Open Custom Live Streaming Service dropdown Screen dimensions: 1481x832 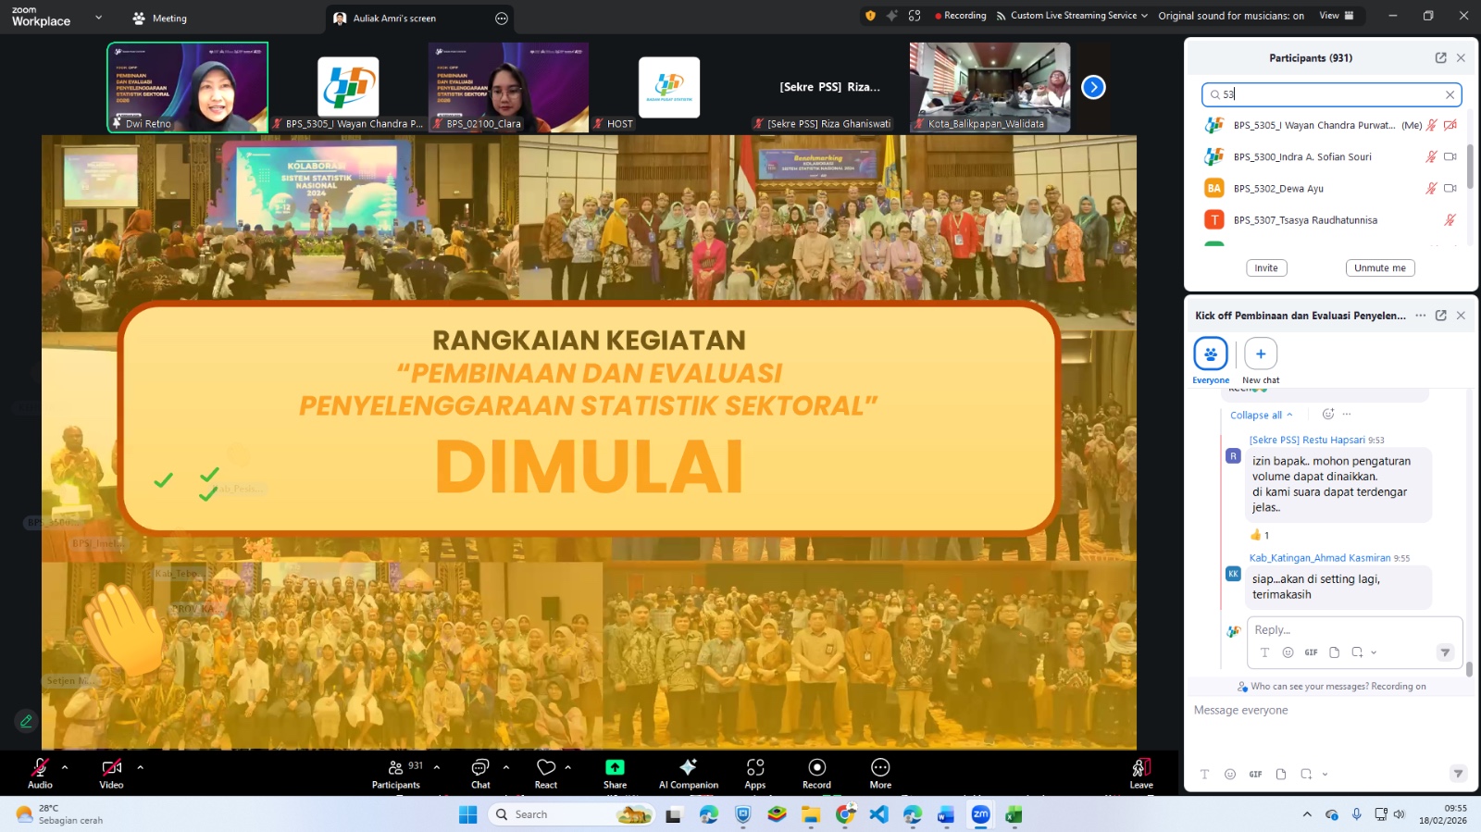click(1072, 16)
